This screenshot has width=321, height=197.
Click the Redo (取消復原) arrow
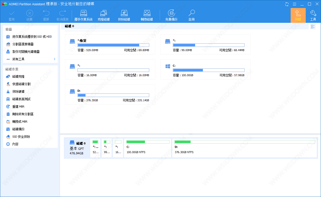[62, 15]
